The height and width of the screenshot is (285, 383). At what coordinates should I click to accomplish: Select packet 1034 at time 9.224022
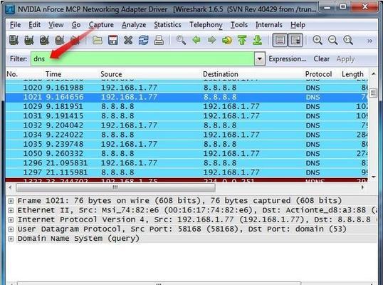point(187,135)
